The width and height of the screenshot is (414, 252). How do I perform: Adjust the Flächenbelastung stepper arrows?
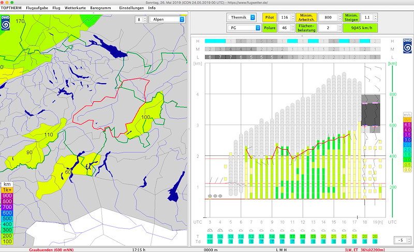[x=340, y=28]
